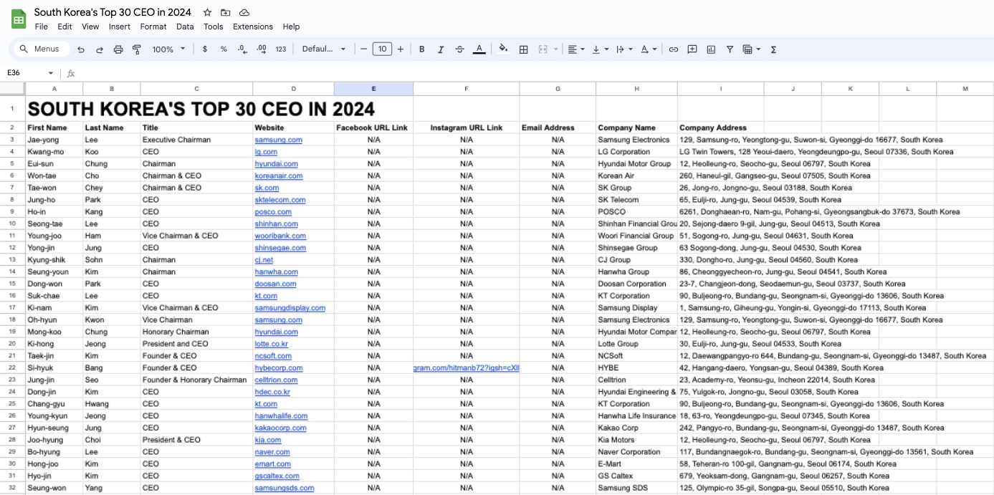Open the zoom 100% dropdown
This screenshot has width=994, height=495.
coord(168,49)
